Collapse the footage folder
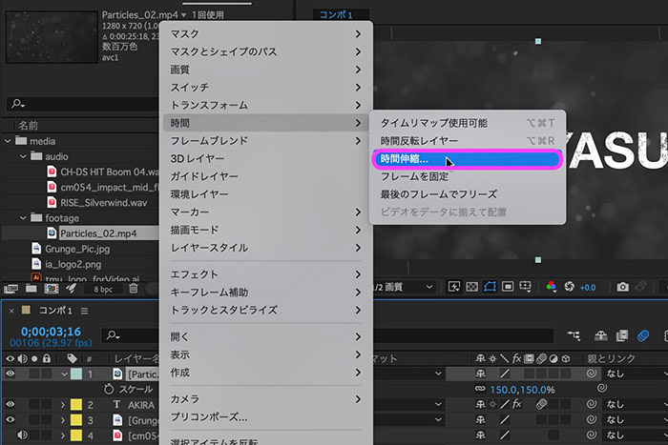This screenshot has height=445, width=668. point(23,218)
